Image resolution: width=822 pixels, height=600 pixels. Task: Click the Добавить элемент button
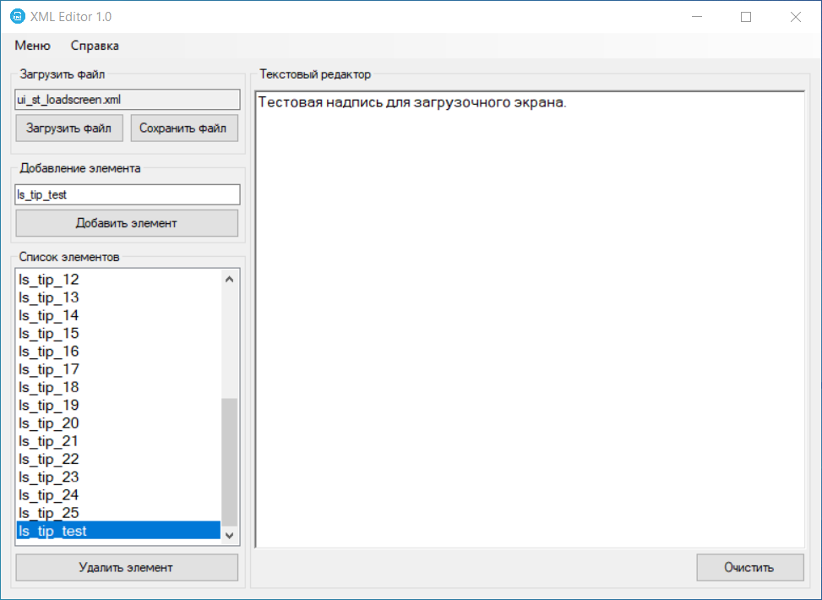[x=127, y=223]
